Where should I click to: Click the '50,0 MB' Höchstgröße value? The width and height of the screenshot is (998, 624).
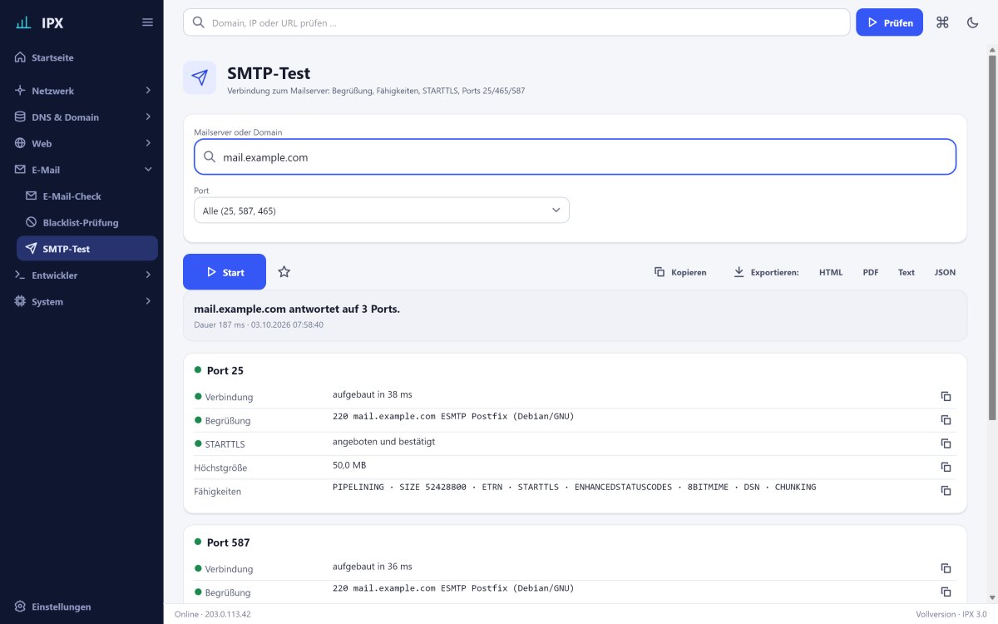(349, 465)
